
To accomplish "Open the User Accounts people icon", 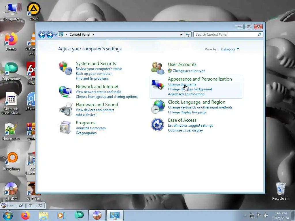I will (x=158, y=68).
